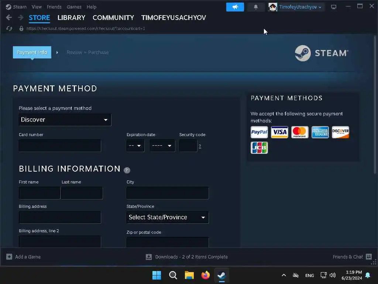This screenshot has width=378, height=284.
Task: Open the notifications bell in Steam header
Action: (x=256, y=7)
